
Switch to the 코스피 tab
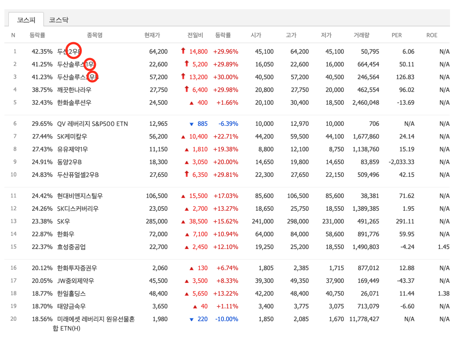tap(26, 20)
